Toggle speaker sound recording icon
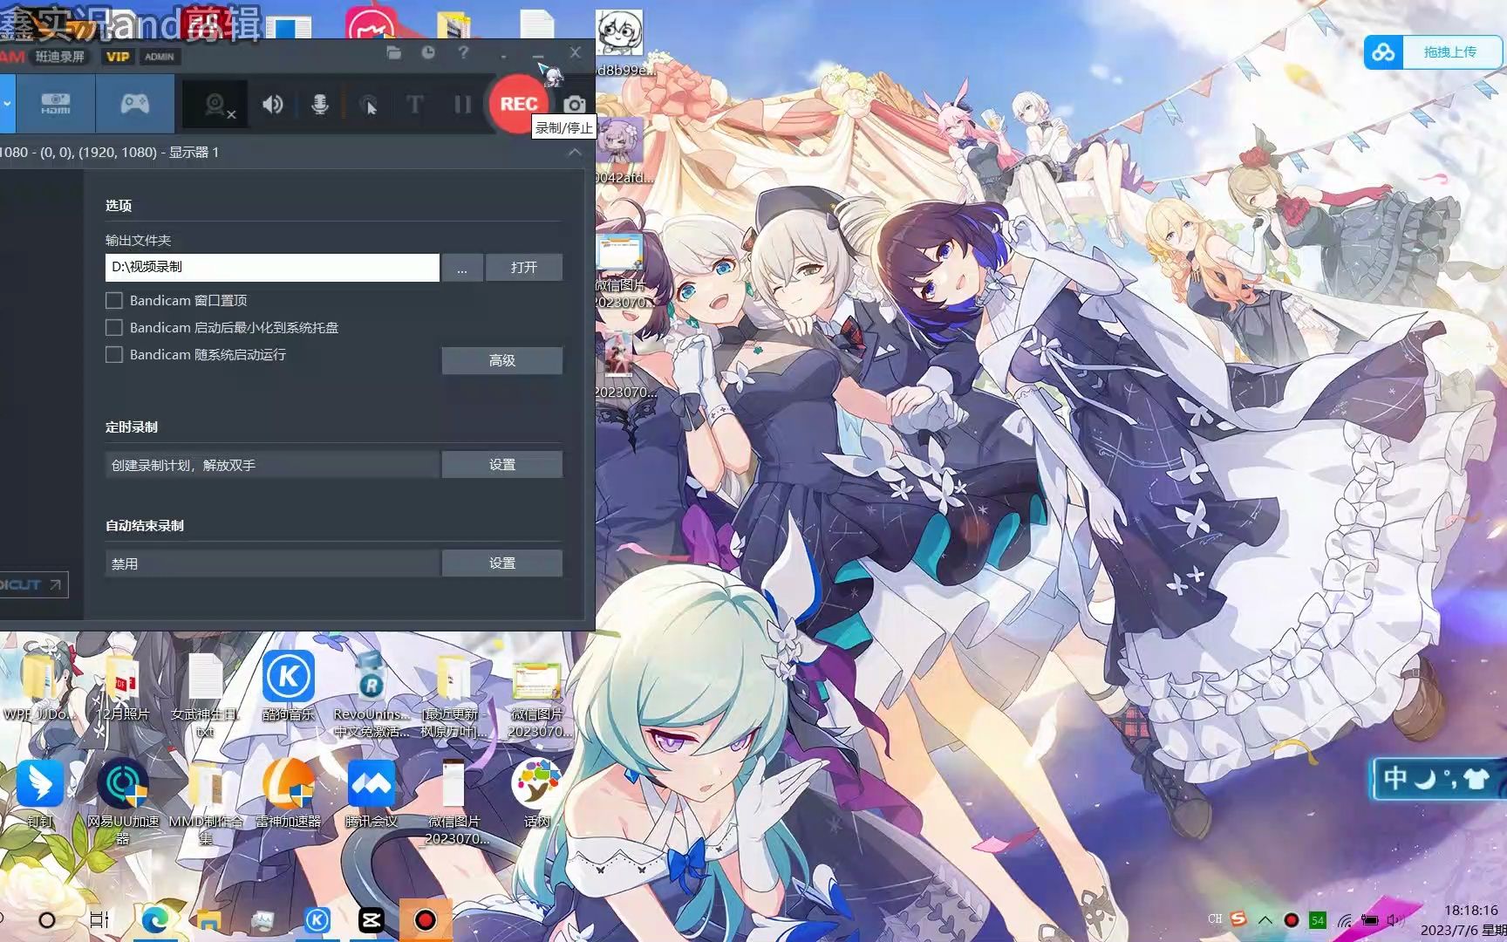The image size is (1507, 942). point(273,105)
